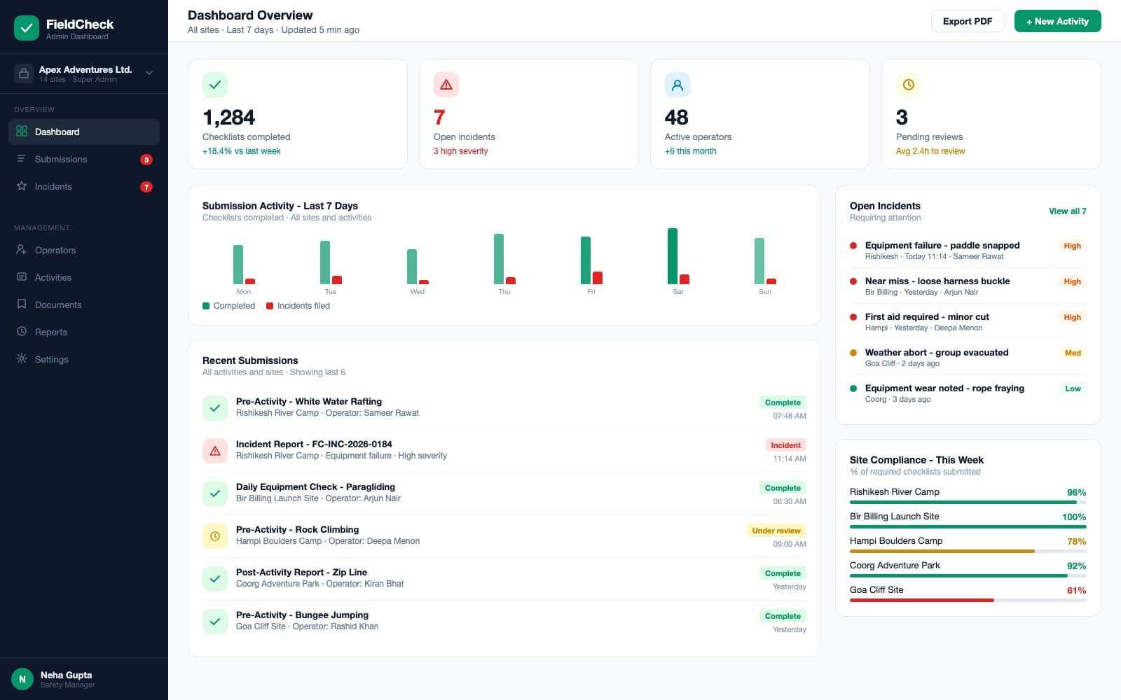Viewport: 1121px width, 700px height.
Task: Click the Activities icon in sidebar
Action: (22, 277)
